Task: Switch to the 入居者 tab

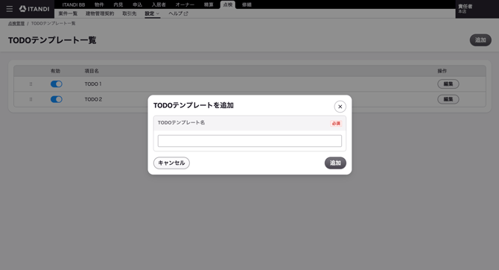Action: pyautogui.click(x=159, y=4)
